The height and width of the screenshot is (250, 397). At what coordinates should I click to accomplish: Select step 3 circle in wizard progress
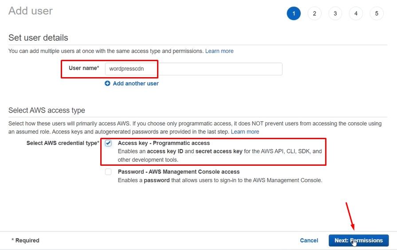(x=335, y=13)
